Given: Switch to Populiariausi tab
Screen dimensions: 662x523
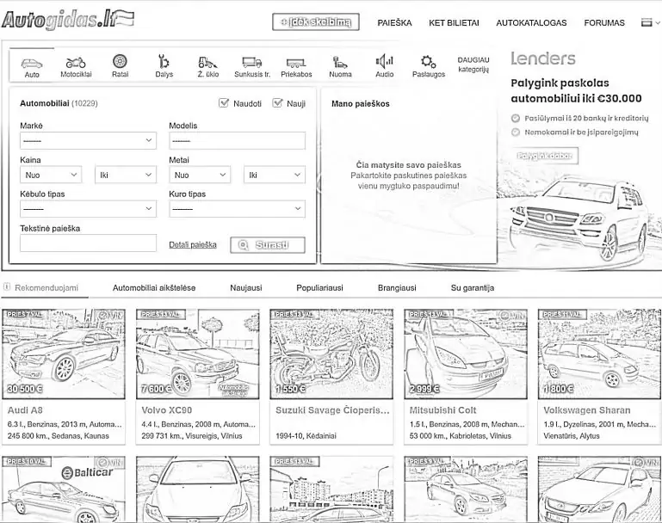Looking at the screenshot, I should [x=319, y=287].
